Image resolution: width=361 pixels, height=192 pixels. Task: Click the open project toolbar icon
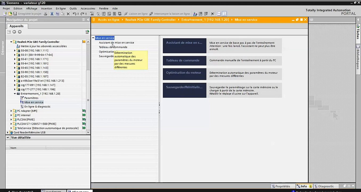10,14
